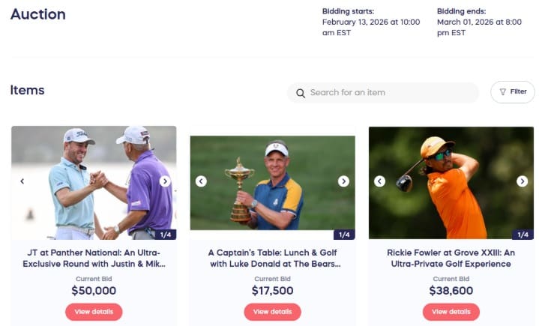View details for JT at Panther National
This screenshot has width=539, height=326.
tap(94, 312)
